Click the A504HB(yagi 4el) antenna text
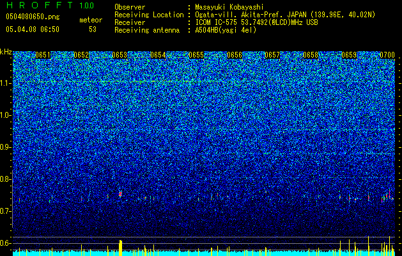 (x=226, y=30)
